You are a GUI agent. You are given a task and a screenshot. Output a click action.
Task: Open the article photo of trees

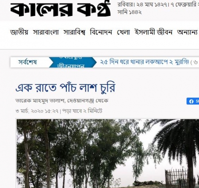pos(107,153)
